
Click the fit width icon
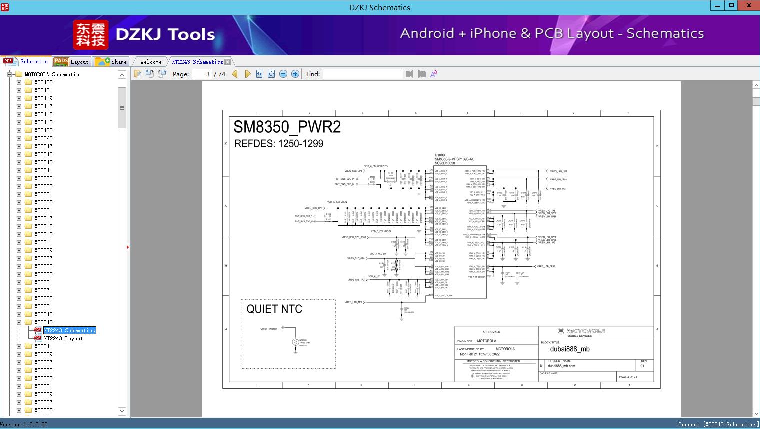point(259,74)
